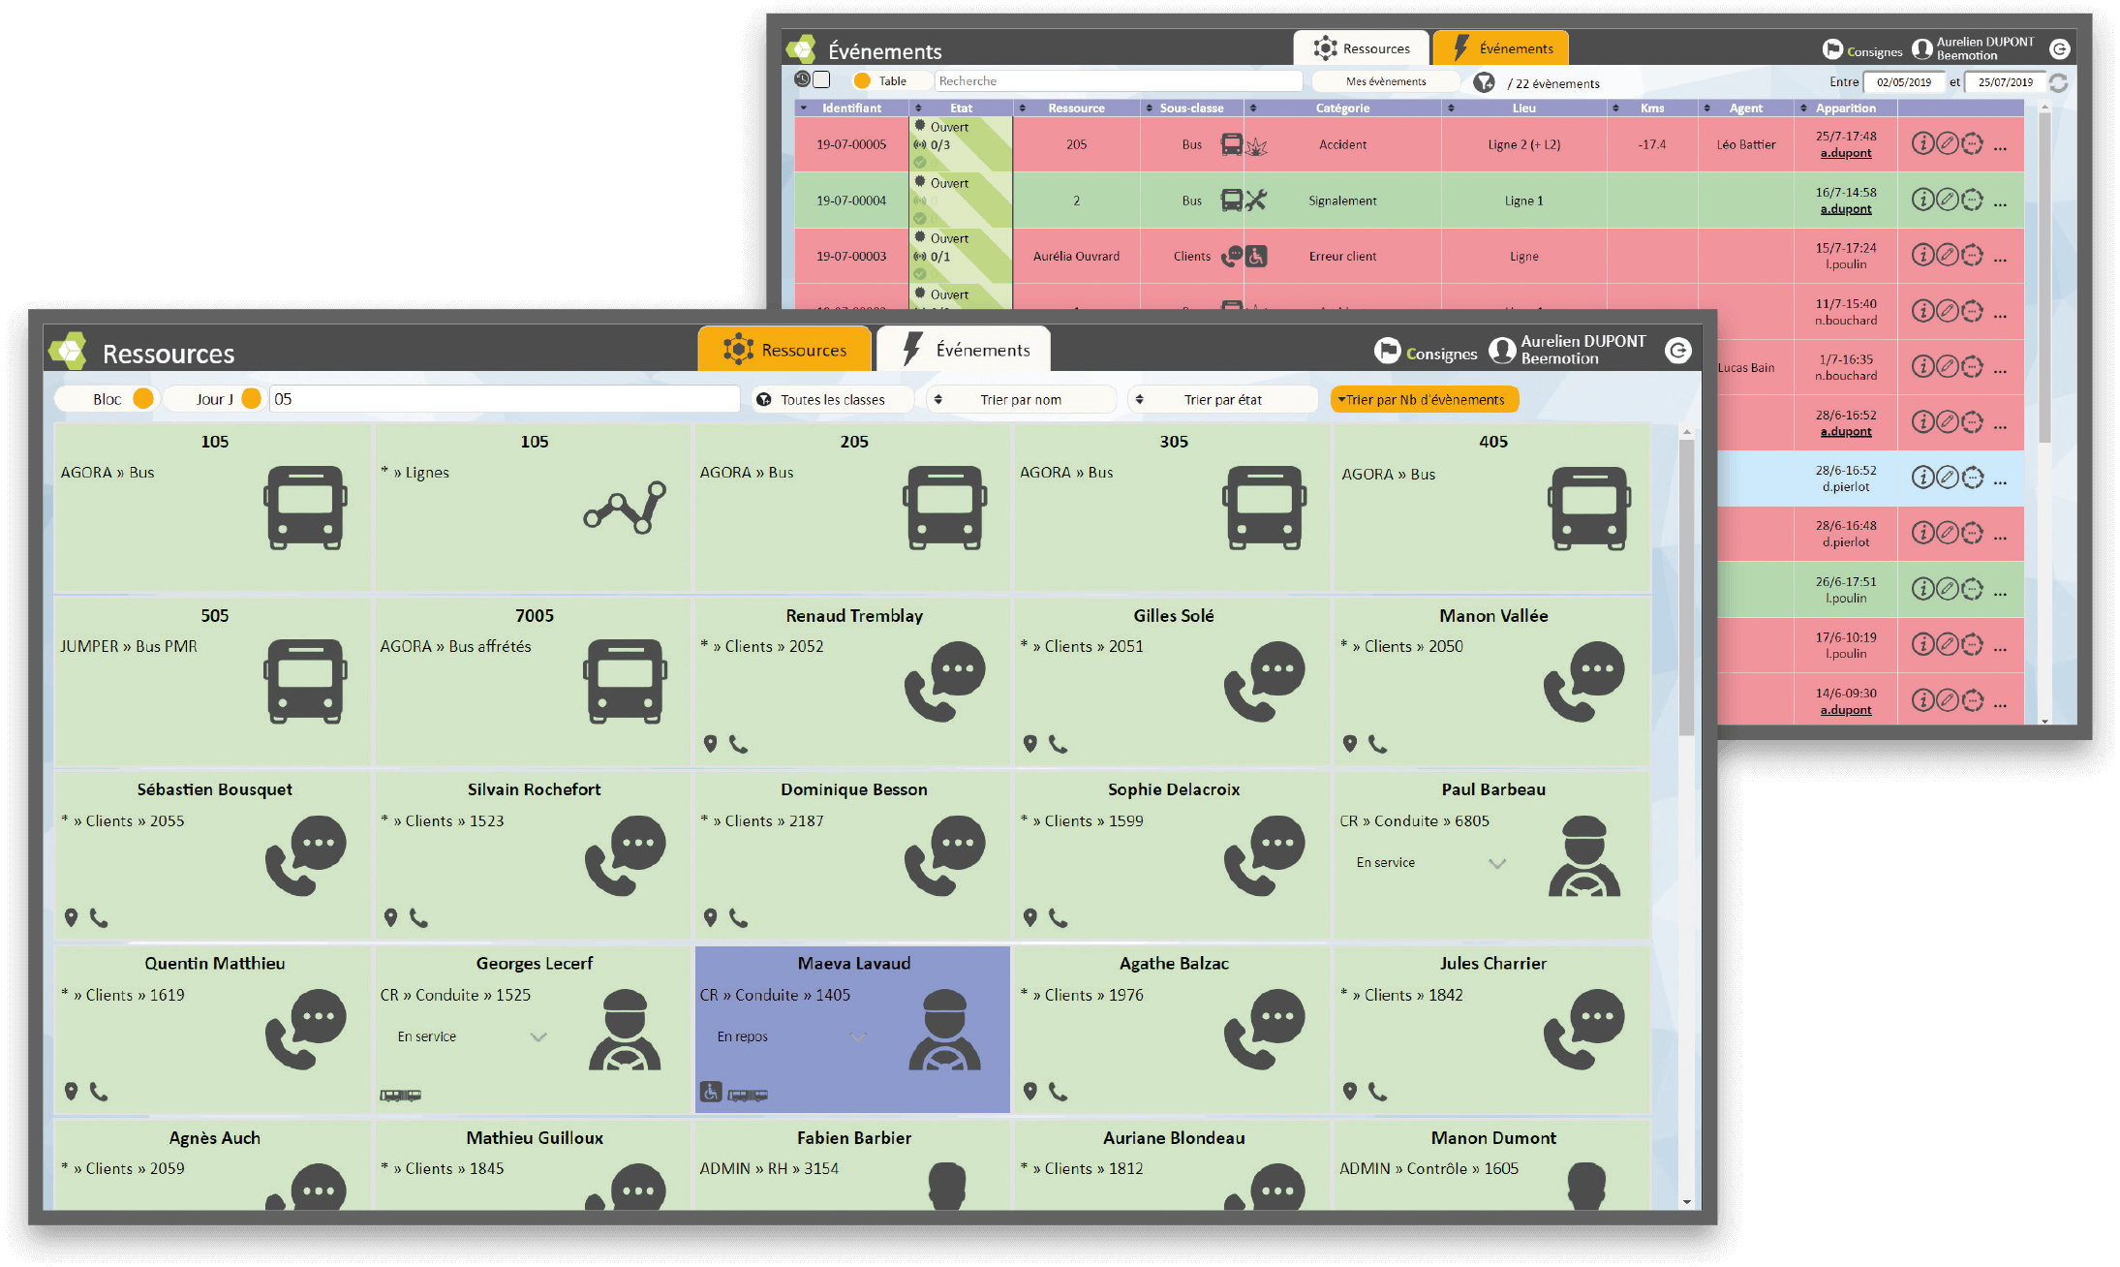Click wheelchair icon on Maeva Lavaud card
2120x1267 pixels.
711,1093
